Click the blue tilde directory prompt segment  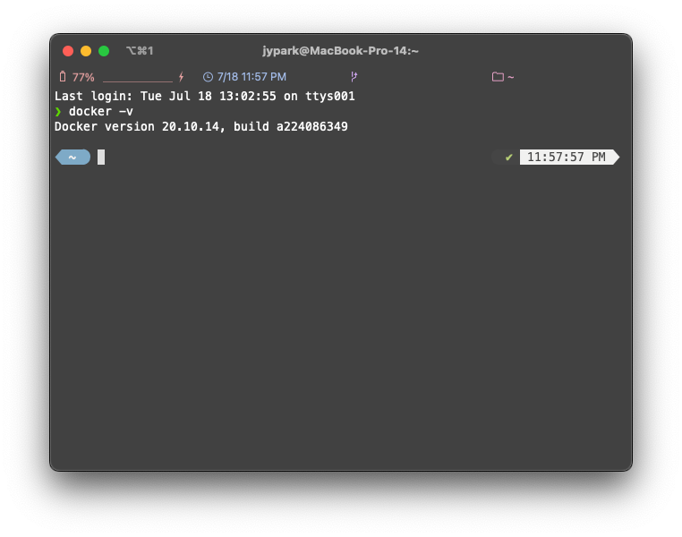[73, 157]
